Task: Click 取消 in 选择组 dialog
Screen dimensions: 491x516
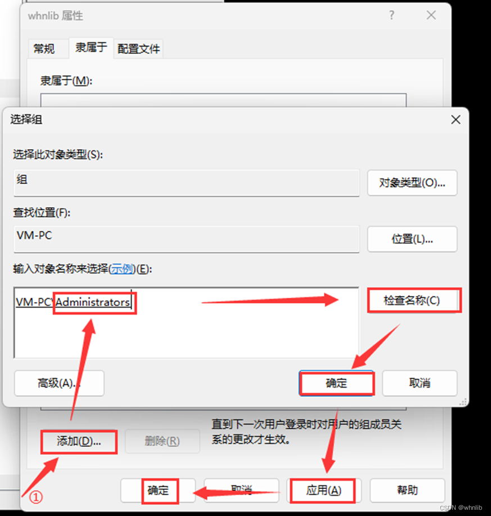Action: coord(420,383)
